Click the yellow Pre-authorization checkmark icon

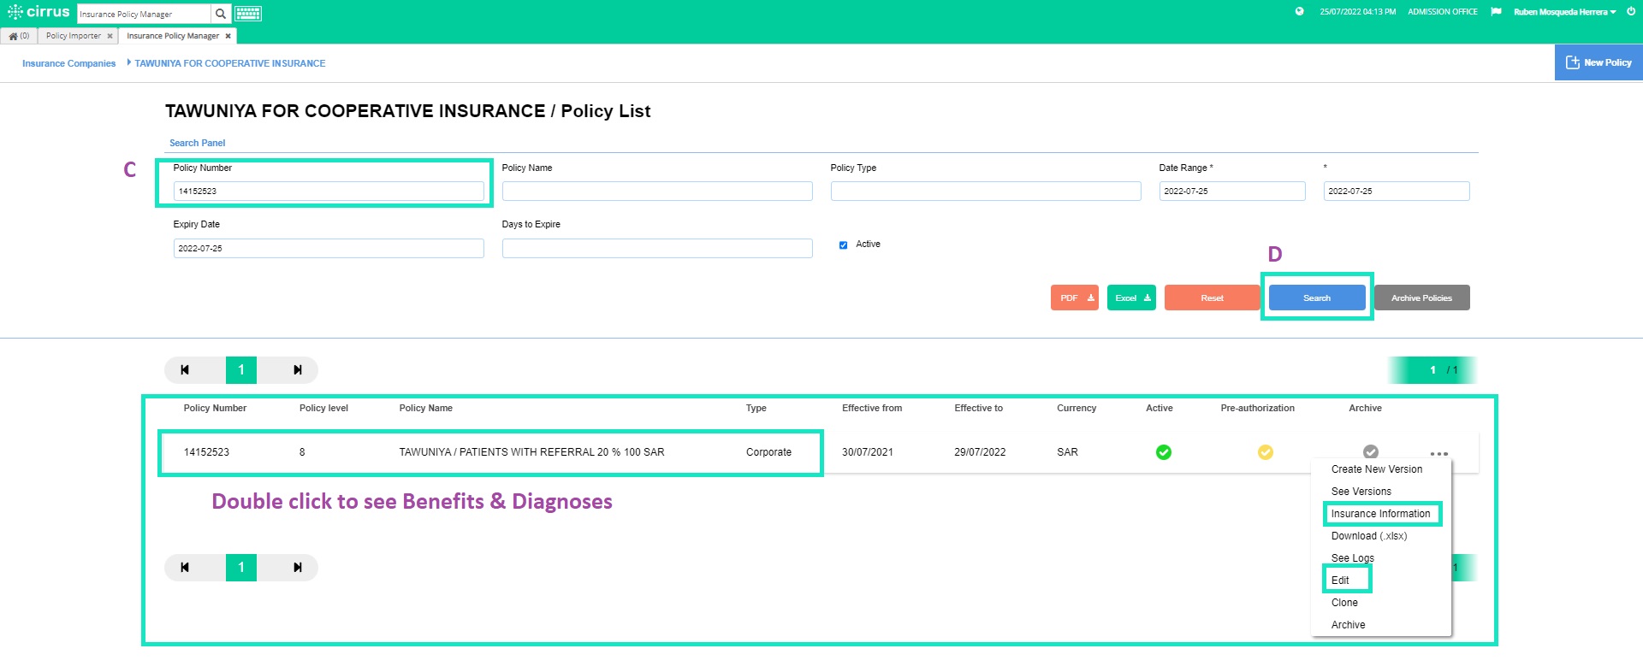coord(1266,452)
